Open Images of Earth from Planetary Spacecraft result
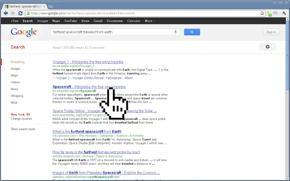Screen dimensions: 290x181 [x=106, y=173]
